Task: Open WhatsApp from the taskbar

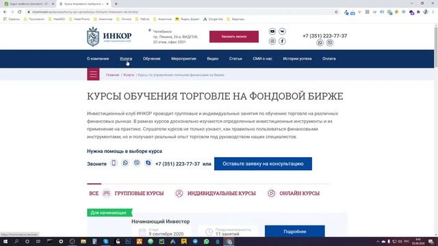Action: click(x=206, y=241)
